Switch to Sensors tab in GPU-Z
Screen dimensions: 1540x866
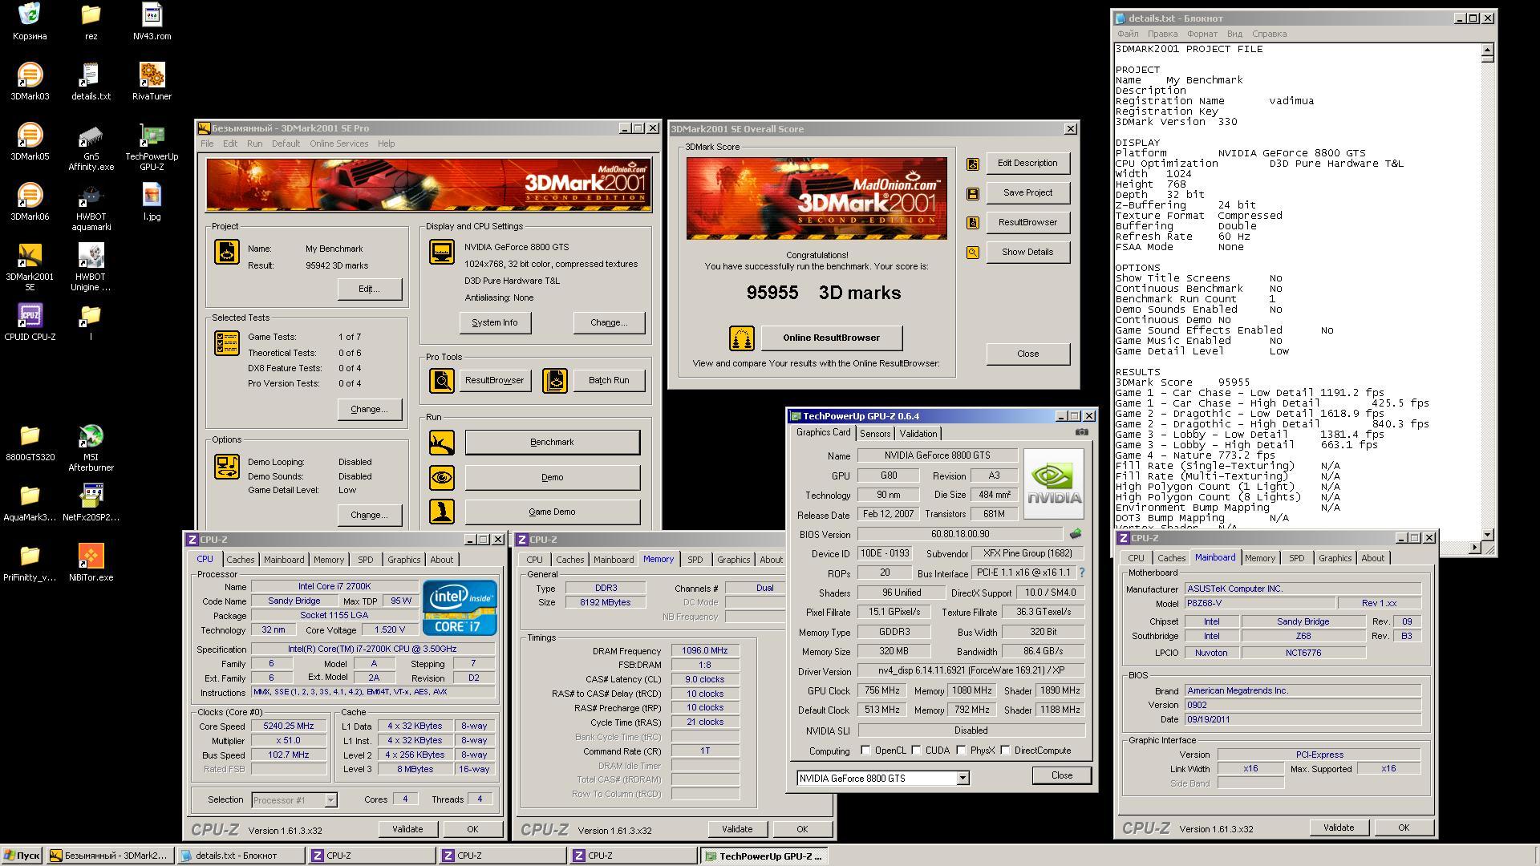[x=875, y=434]
